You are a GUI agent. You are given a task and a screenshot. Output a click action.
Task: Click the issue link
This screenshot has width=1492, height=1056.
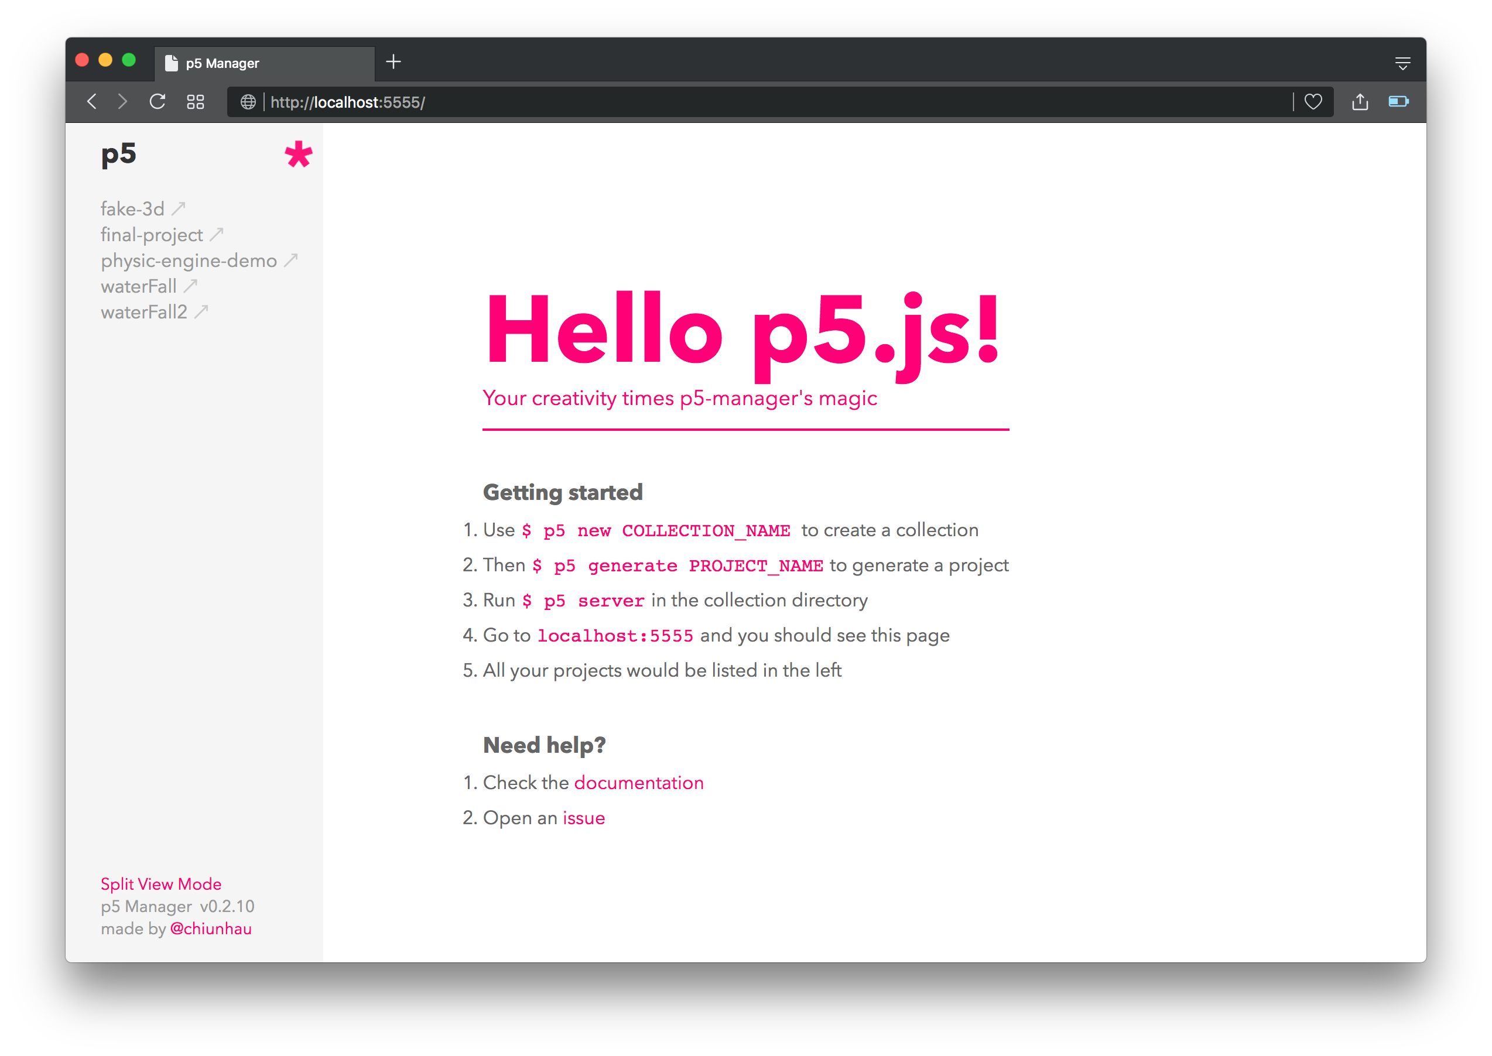(583, 817)
